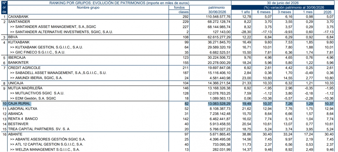Select ABANTE ASESORES GESTIÓN SGIIC S.A. entry

tap(48, 139)
